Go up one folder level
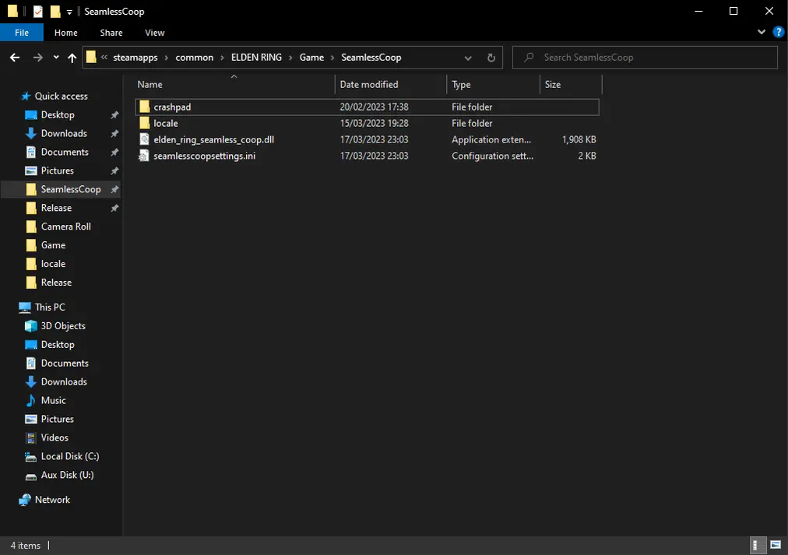The height and width of the screenshot is (555, 788). (x=72, y=58)
